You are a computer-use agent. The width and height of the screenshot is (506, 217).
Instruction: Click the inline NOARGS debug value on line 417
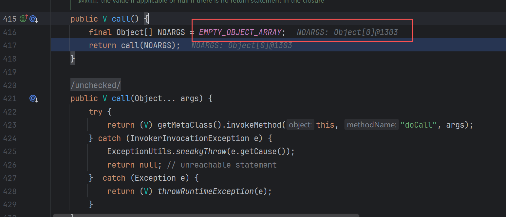(241, 45)
